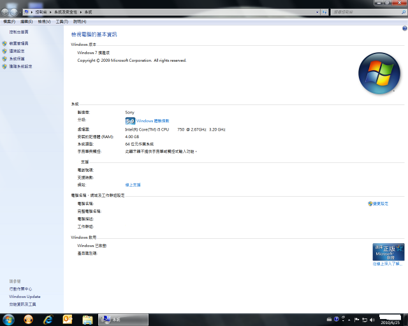Open the address bar history dropdown arrow
Viewport: 408px width, 326px height.
[x=317, y=12]
